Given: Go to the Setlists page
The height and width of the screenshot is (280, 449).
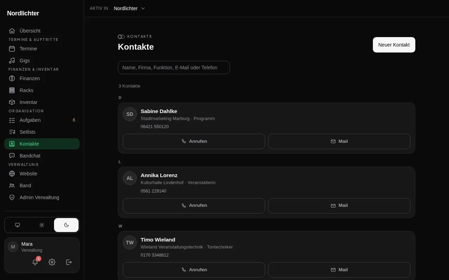Looking at the screenshot, I should pos(42,132).
